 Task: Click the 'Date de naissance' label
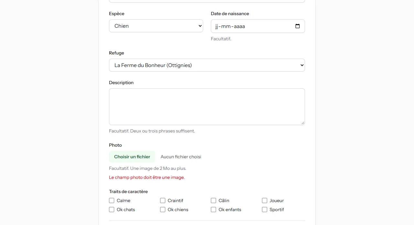click(x=230, y=14)
